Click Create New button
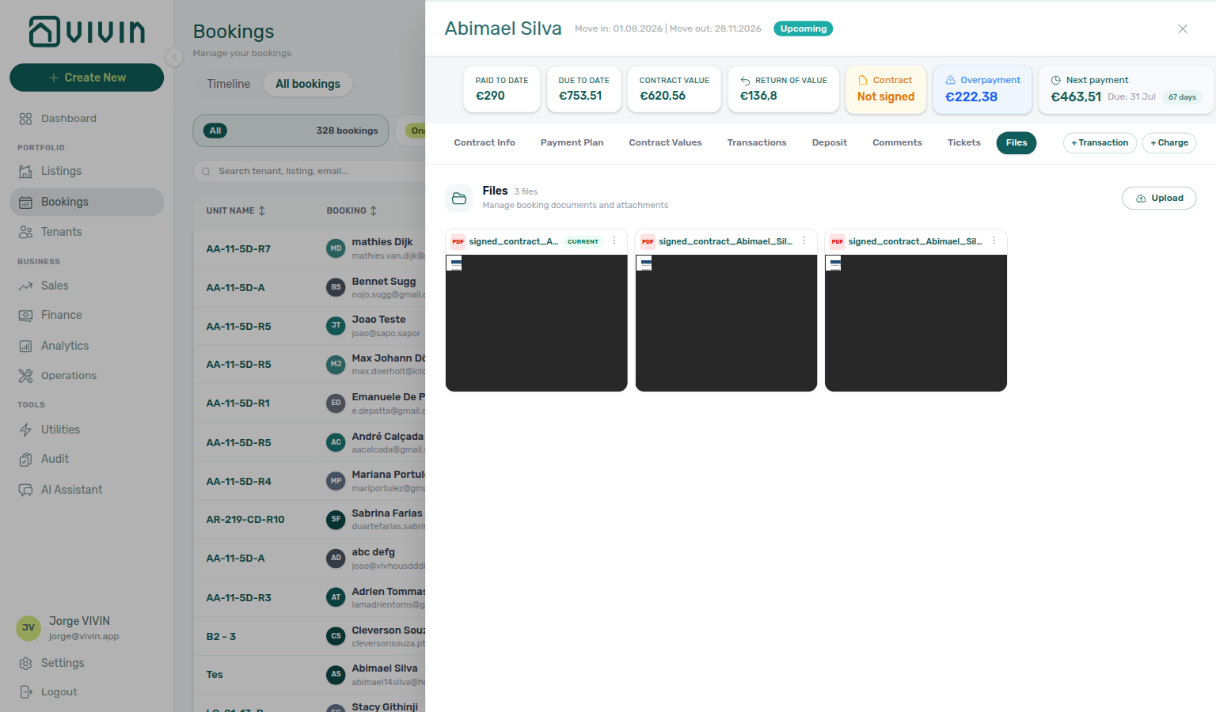 point(86,78)
